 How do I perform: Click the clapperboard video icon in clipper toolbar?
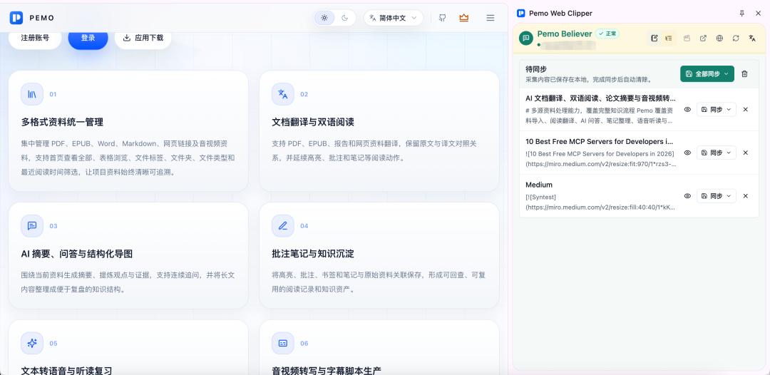pos(687,38)
